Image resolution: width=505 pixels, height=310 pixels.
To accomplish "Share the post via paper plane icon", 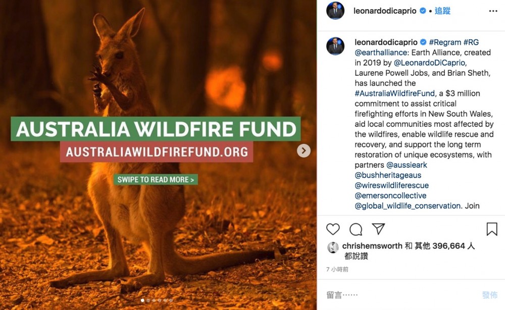I will [378, 229].
